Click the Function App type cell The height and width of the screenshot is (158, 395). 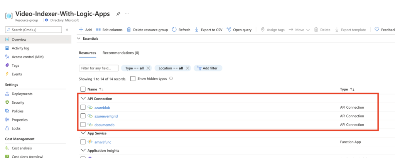(x=350, y=142)
